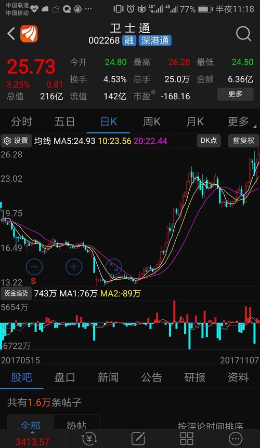Tap the orange Eastmoney app logo
This screenshot has width=260, height=448.
pyautogui.click(x=29, y=34)
